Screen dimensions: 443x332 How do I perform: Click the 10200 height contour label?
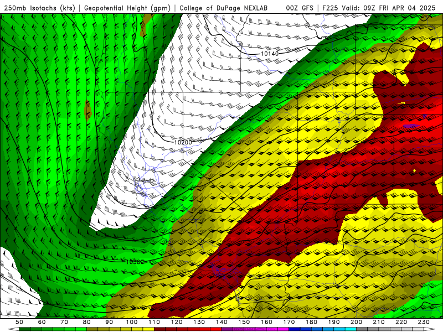coord(183,142)
